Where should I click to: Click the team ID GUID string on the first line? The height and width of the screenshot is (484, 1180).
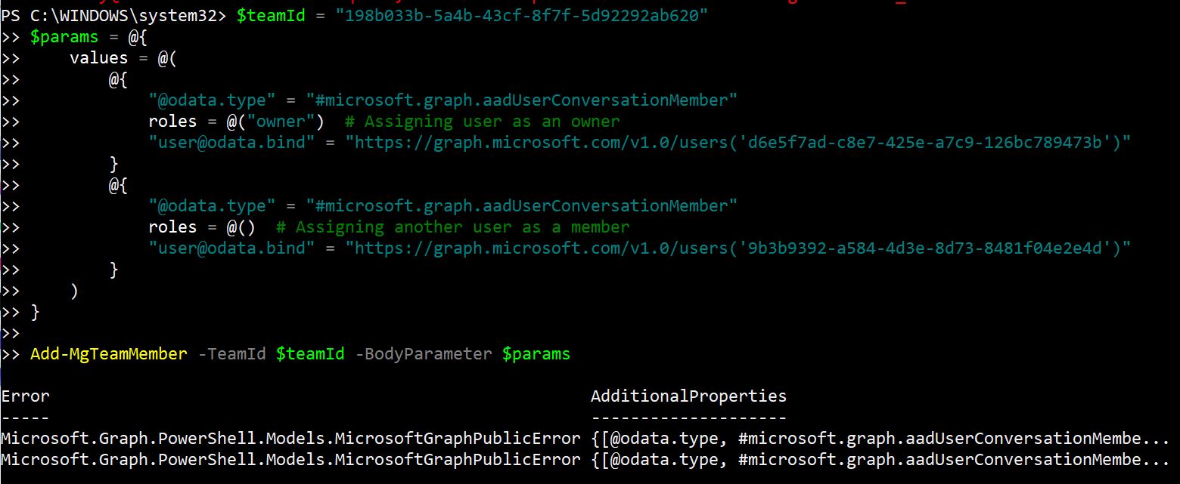(x=523, y=16)
